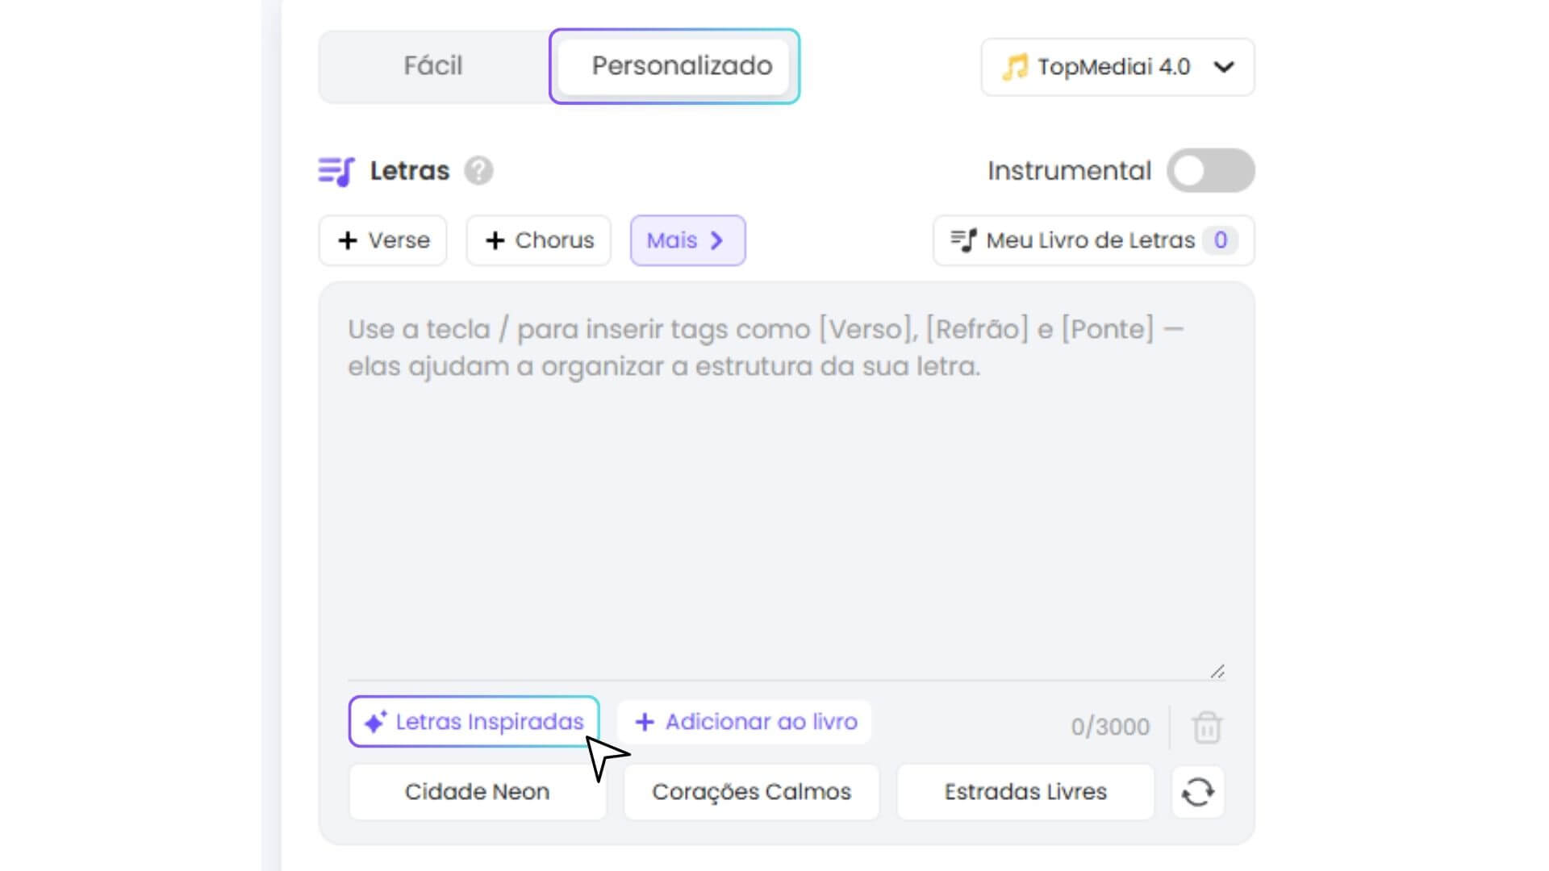Click the lyric book icon in Meu Livro de Letras

point(963,240)
